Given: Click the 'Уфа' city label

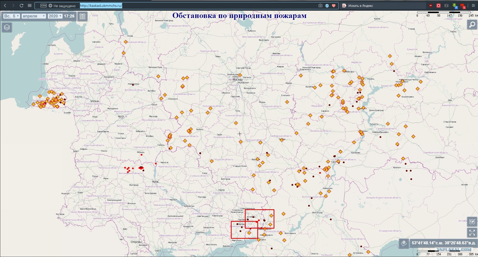Looking at the screenshot, I should click(x=450, y=100).
